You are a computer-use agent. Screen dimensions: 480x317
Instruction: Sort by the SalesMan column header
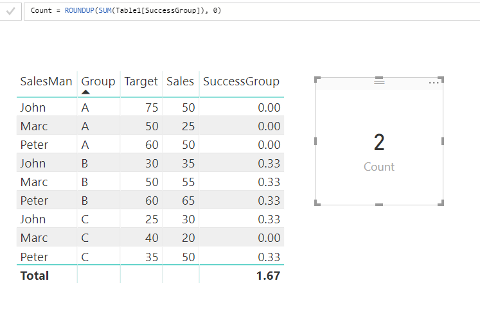[46, 81]
